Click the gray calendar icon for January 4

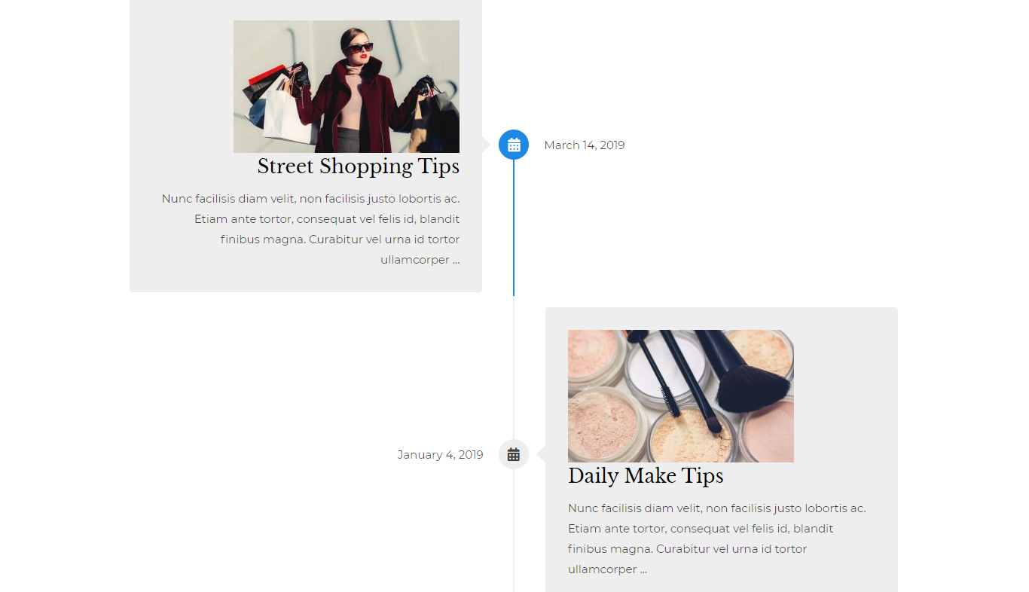click(514, 454)
